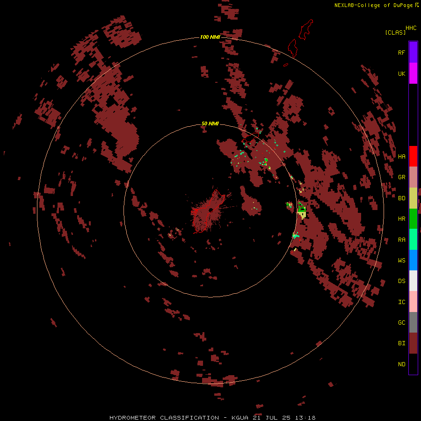Click the gray GC ground clutter swatch
The image size is (421, 421).
[413, 322]
